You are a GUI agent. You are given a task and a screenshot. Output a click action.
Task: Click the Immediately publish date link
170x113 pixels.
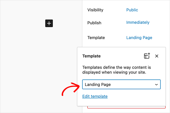point(138,23)
